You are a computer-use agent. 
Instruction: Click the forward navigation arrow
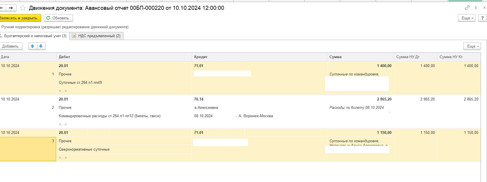11,8
